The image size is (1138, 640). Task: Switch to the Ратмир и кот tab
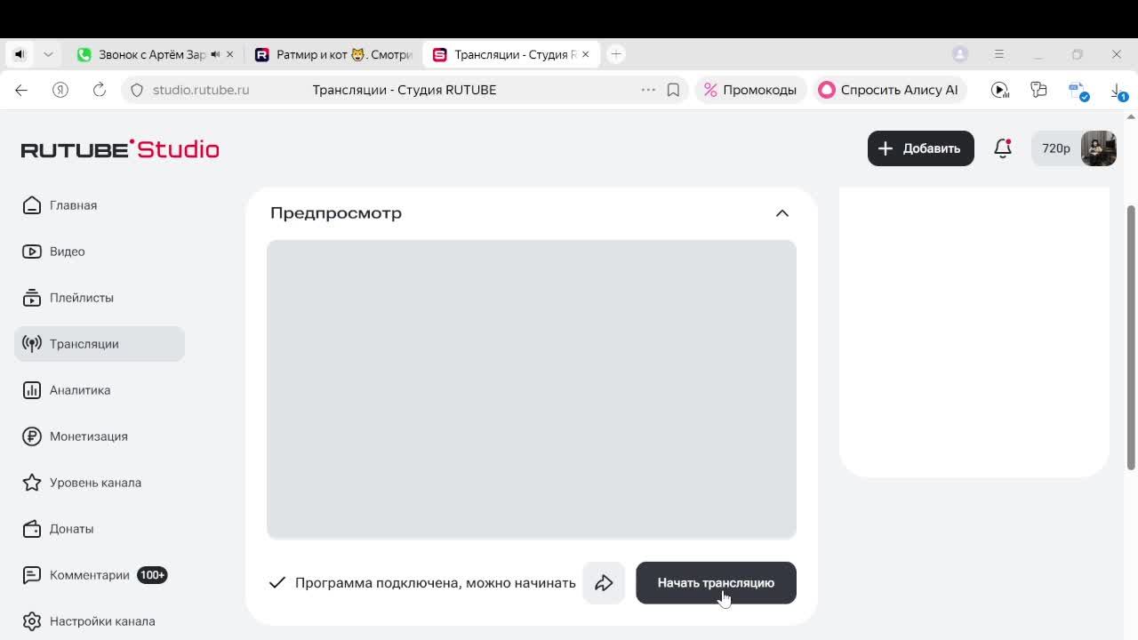[334, 54]
